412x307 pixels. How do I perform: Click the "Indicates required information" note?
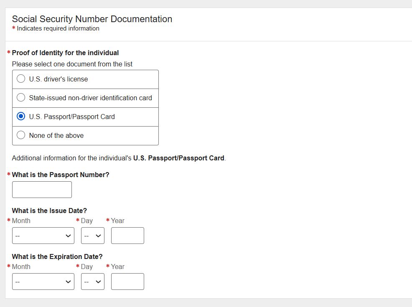58,28
